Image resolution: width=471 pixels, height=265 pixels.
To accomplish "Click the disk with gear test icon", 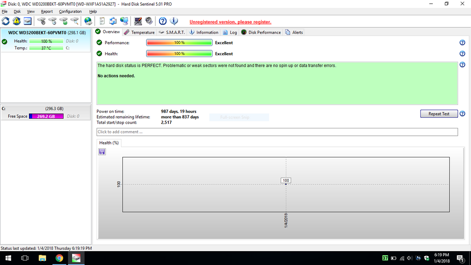I will [41, 21].
